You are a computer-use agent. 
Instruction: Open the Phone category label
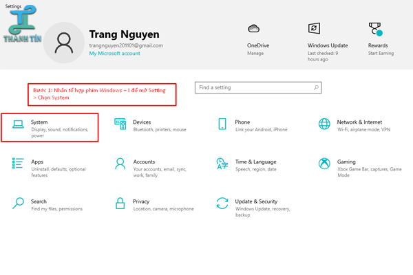click(242, 122)
